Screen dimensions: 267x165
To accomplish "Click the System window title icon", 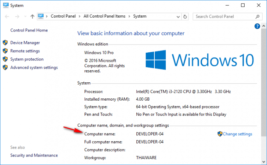I will pos(6,5).
